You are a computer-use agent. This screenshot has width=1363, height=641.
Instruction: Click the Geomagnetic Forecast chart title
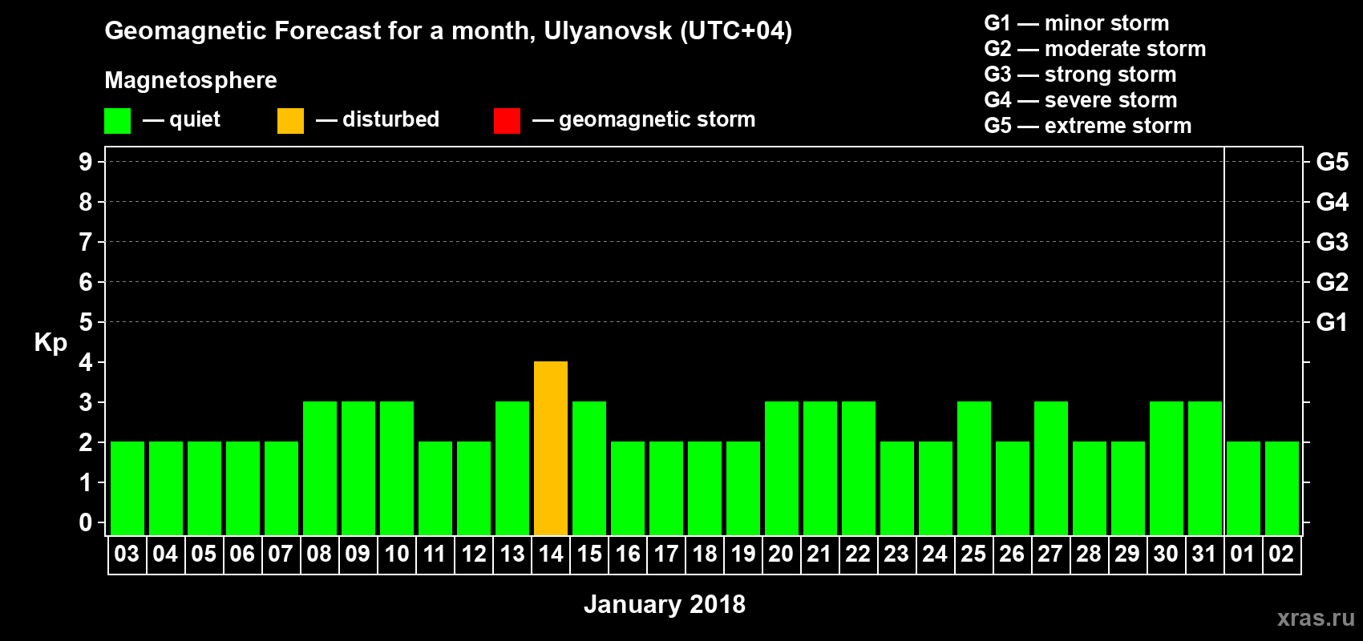click(x=448, y=30)
